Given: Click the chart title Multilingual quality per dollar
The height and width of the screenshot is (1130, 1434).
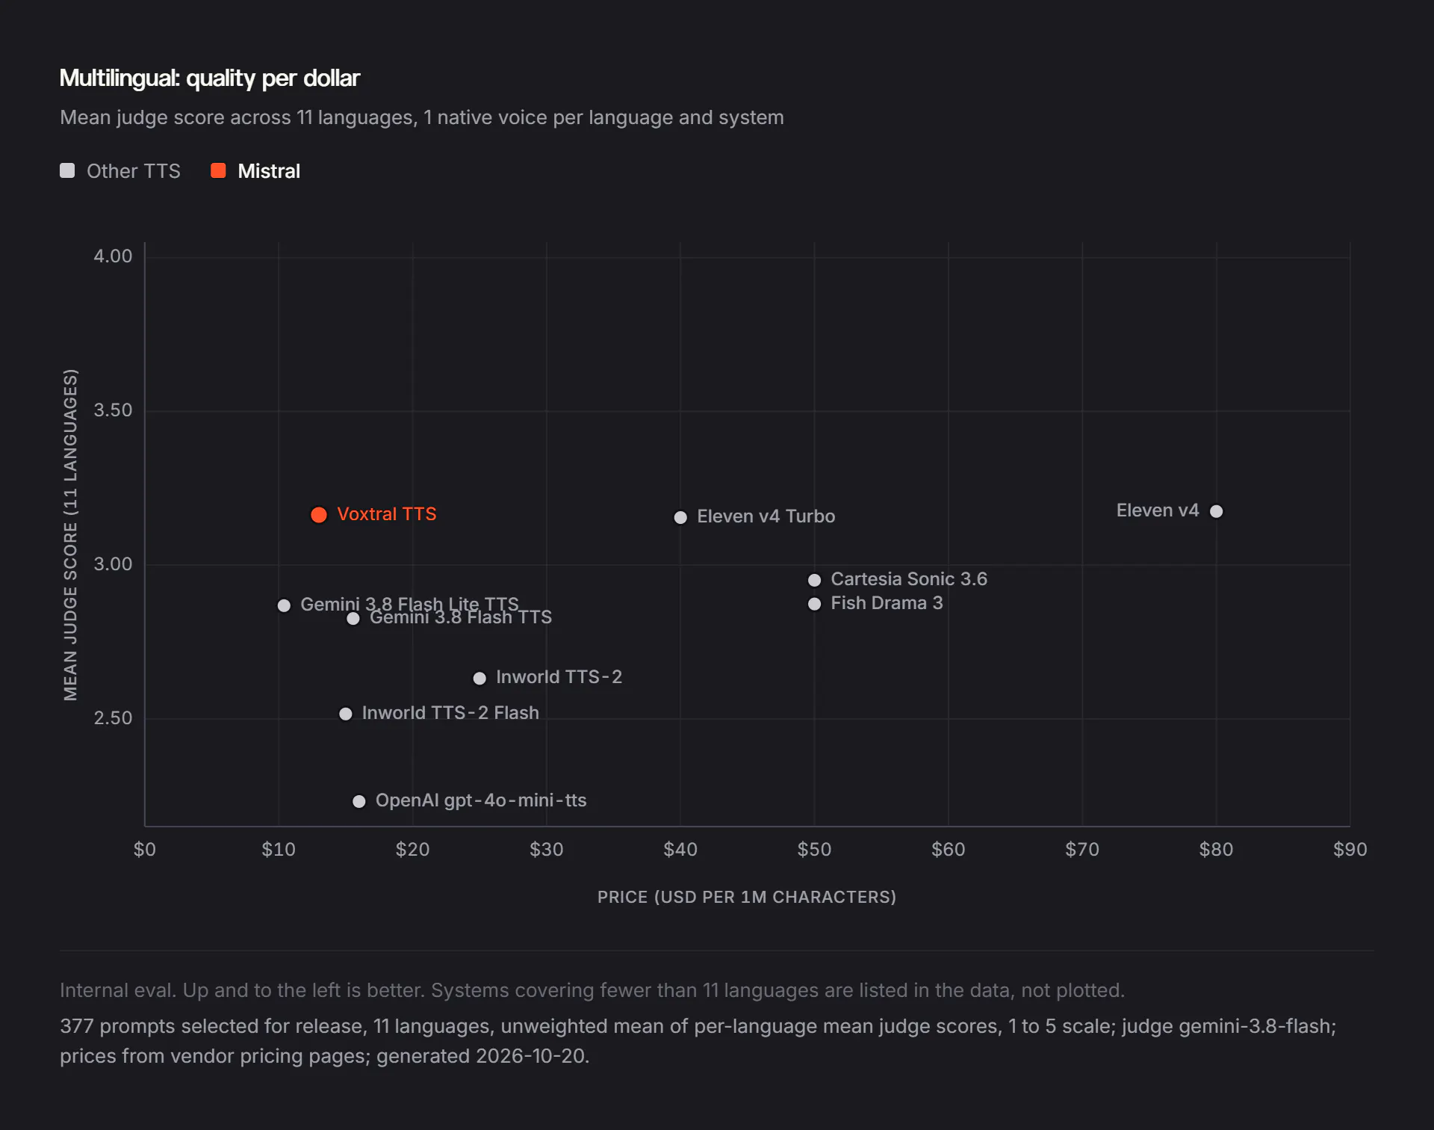Looking at the screenshot, I should (x=210, y=78).
